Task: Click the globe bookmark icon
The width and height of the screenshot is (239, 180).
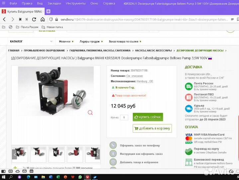Action: tap(11, 27)
